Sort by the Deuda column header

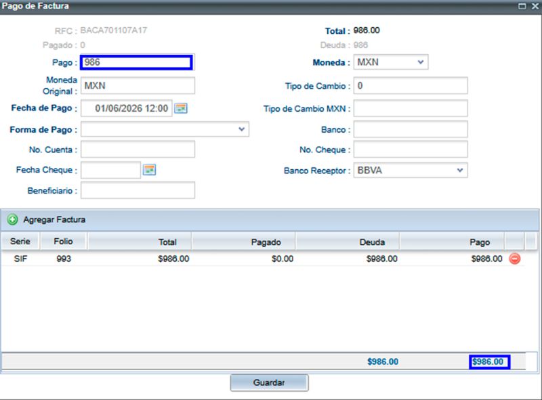pyautogui.click(x=348, y=242)
